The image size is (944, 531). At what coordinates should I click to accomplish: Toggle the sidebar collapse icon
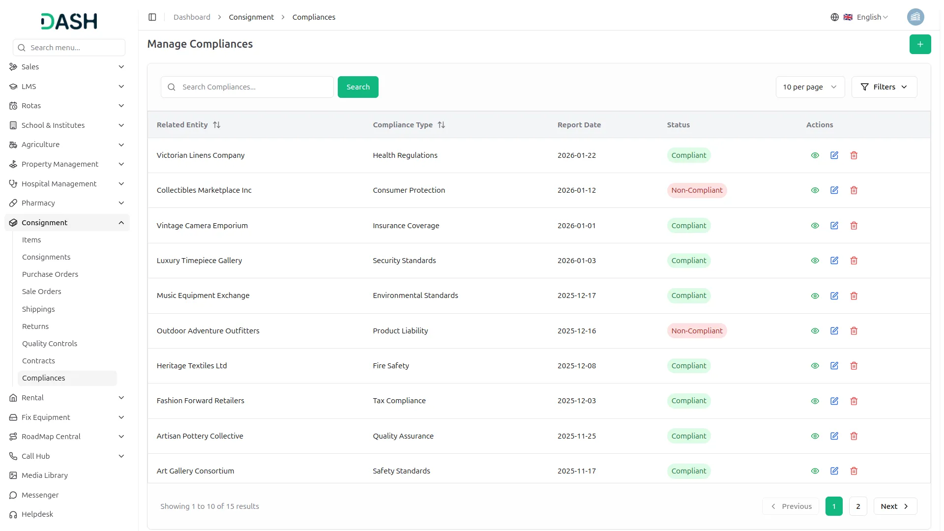click(152, 17)
